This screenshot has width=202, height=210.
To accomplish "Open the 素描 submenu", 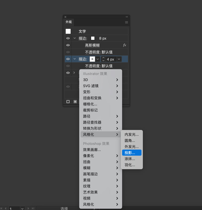I will [x=100, y=180].
